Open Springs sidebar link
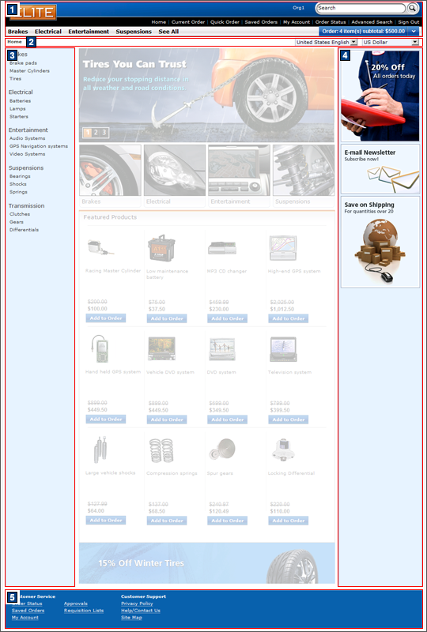This screenshot has width=427, height=632. 18,192
